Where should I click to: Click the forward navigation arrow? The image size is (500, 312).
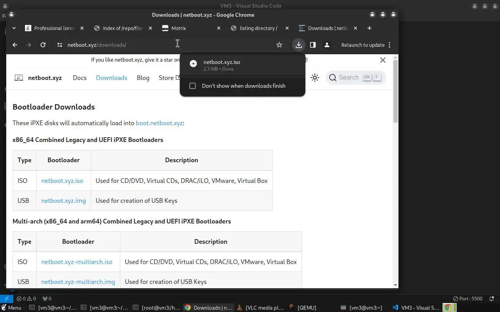(29, 45)
